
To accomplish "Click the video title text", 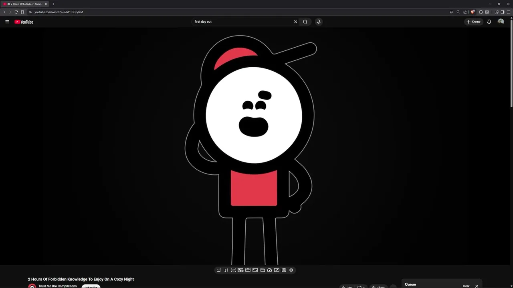I will pyautogui.click(x=81, y=279).
